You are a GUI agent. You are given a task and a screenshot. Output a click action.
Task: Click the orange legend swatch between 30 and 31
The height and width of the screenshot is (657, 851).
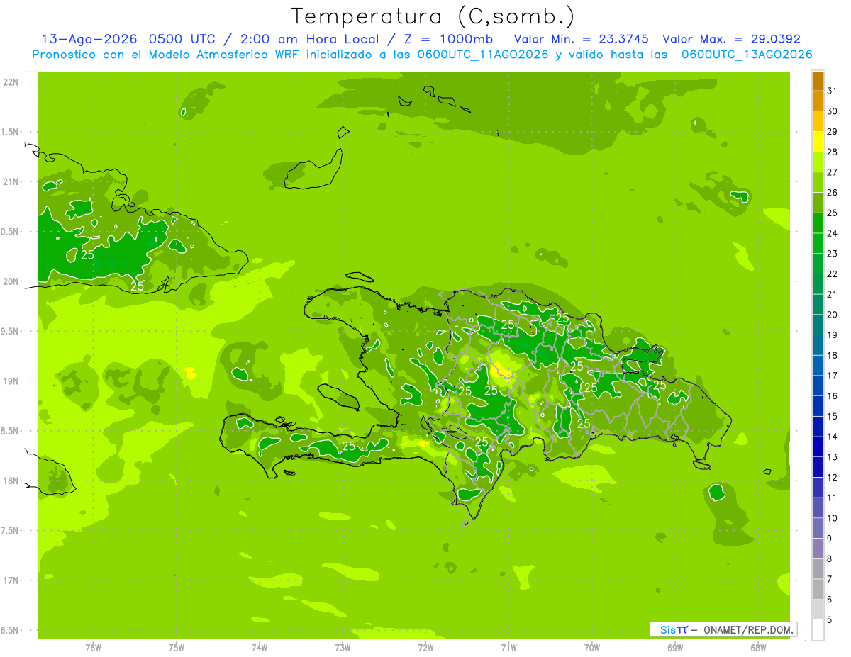[818, 101]
